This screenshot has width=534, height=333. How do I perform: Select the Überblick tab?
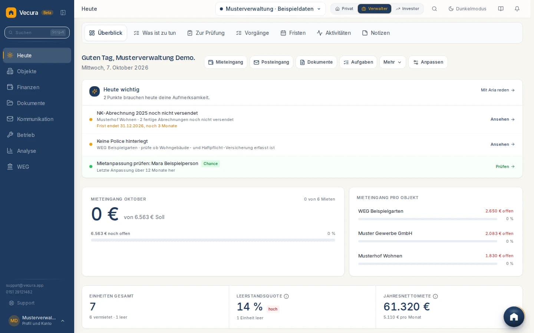click(106, 33)
